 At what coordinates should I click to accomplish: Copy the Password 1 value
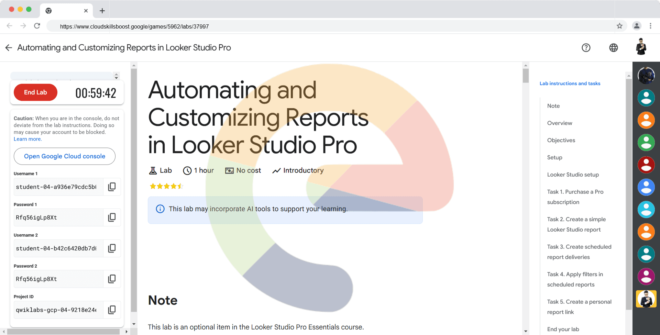click(112, 217)
